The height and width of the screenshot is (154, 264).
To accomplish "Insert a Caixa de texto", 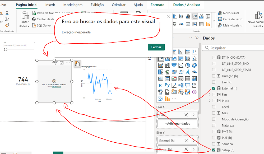I will (x=230, y=19).
